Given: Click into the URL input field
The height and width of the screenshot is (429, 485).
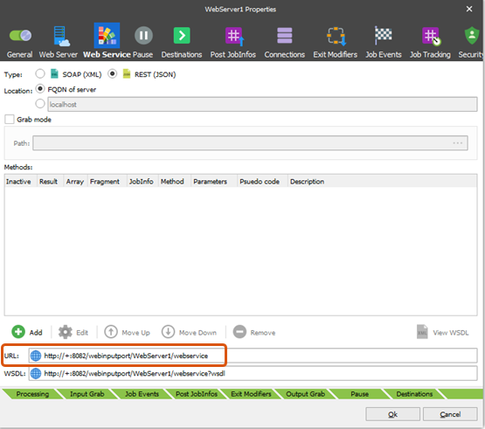Looking at the screenshot, I should tap(253, 356).
